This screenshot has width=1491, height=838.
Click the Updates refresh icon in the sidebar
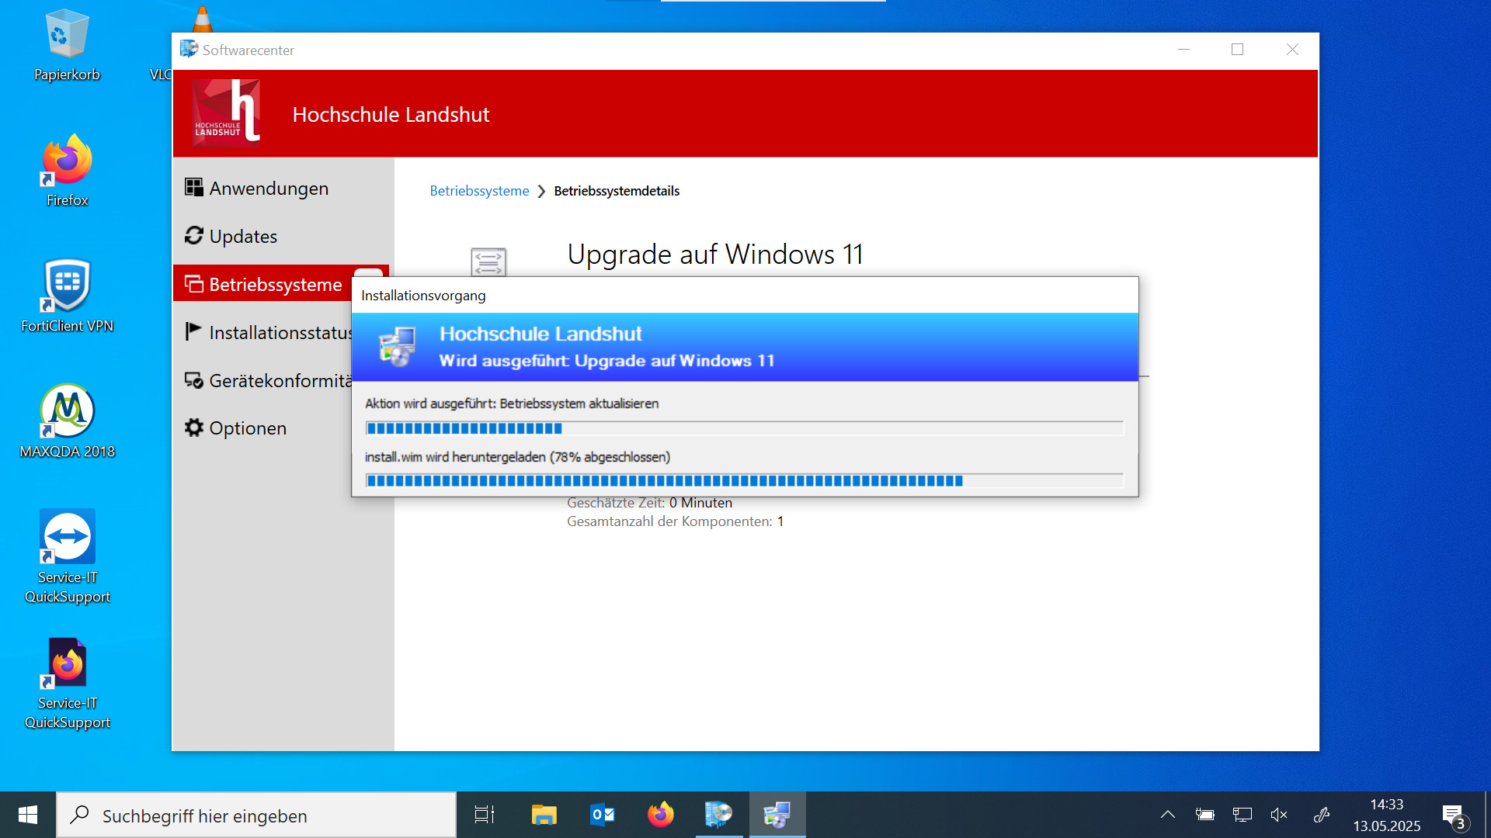pos(193,236)
